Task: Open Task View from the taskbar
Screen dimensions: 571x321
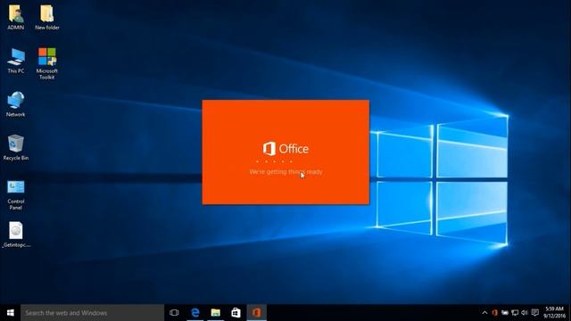Action: (x=174, y=313)
